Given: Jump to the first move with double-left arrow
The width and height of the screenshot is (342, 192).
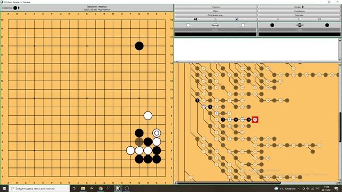Looking at the screenshot, I should 195,19.
